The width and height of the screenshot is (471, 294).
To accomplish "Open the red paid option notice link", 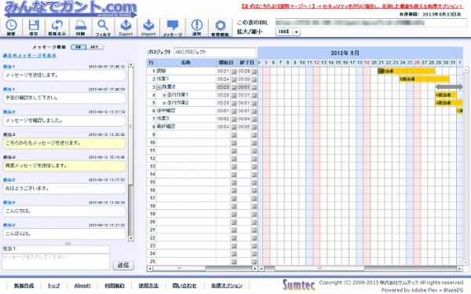I will (x=352, y=6).
